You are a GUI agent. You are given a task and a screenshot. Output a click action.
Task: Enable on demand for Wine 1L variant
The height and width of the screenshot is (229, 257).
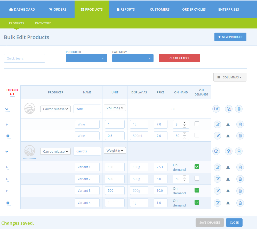click(197, 124)
